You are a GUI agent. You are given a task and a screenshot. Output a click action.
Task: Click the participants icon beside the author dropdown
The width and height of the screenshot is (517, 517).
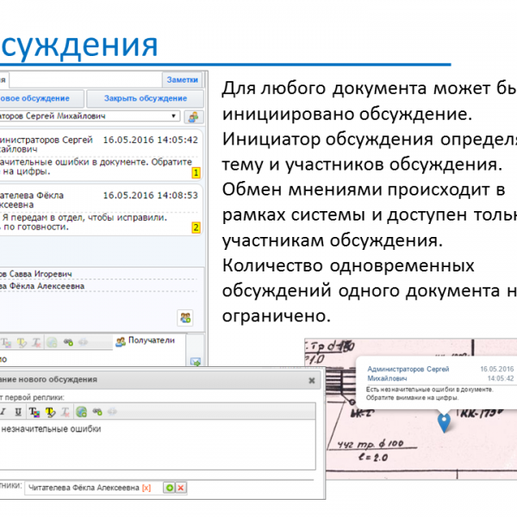tap(194, 116)
